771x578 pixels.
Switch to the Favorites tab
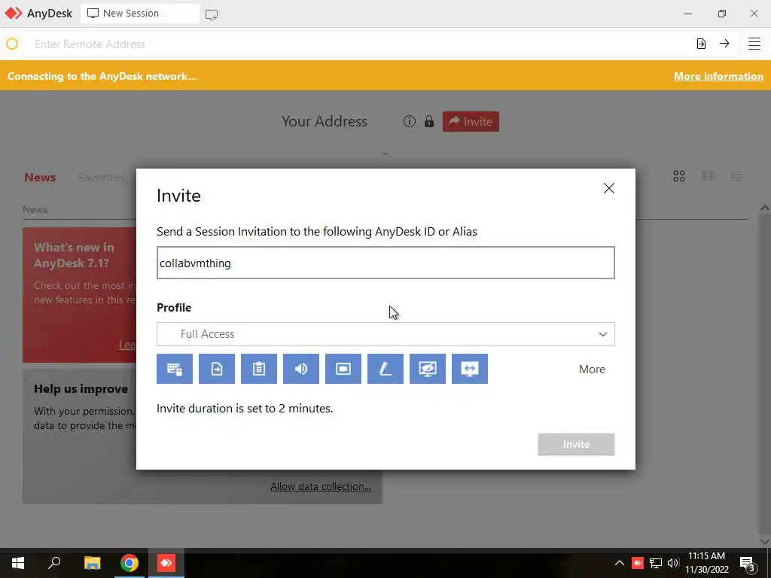point(102,178)
